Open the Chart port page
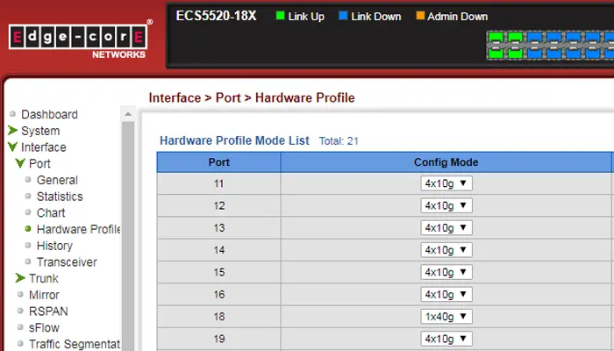Image resolution: width=614 pixels, height=351 pixels. tap(51, 213)
